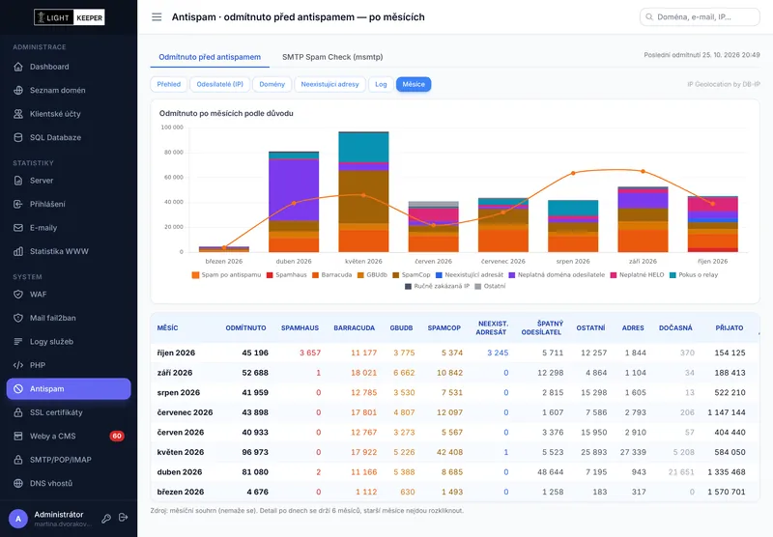
Task: Click the březen 2026 table row
Action: (454, 492)
